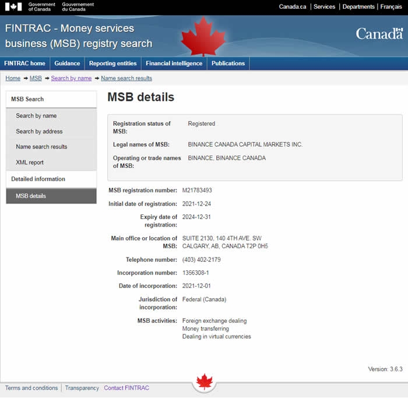
Task: Click CALGARY, AB, CANADA T2P 0H5 line
Action: pyautogui.click(x=225, y=246)
